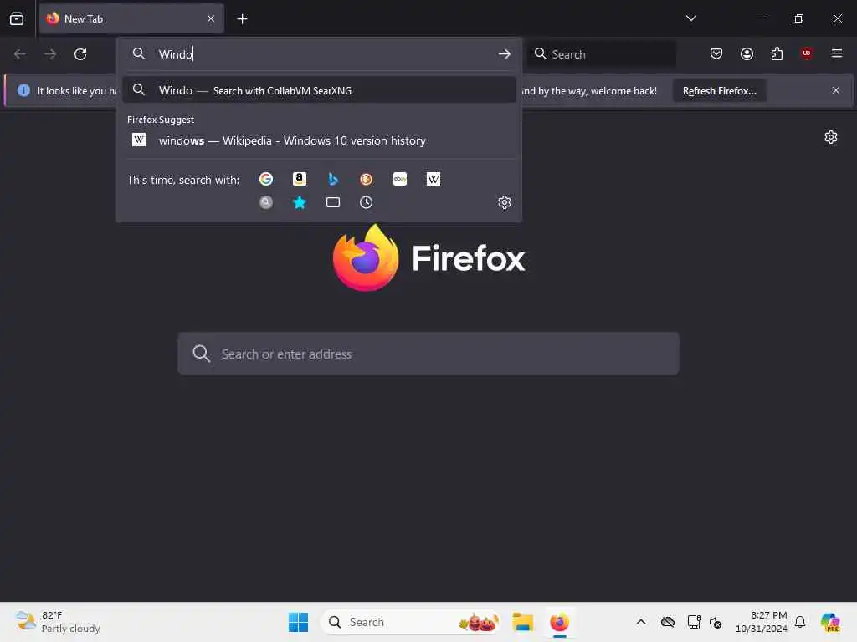The width and height of the screenshot is (857, 642).
Task: Search this time with Amazon
Action: pos(299,179)
